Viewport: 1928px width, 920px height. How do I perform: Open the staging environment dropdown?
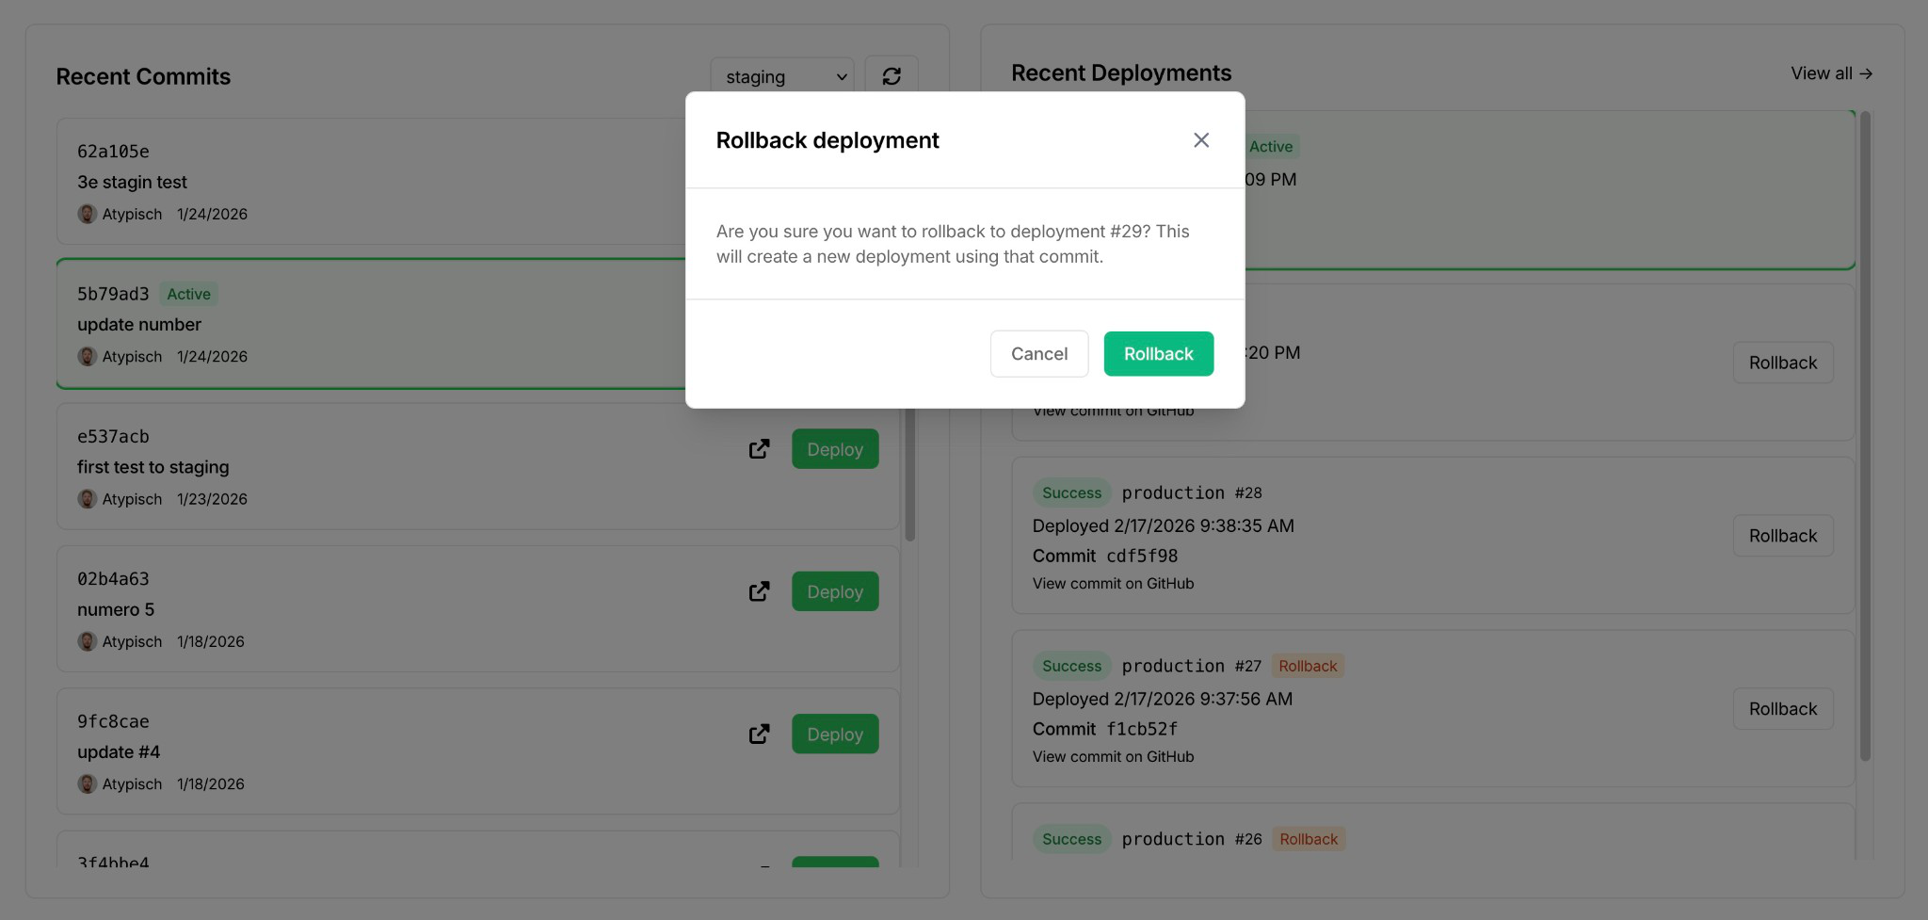781,76
